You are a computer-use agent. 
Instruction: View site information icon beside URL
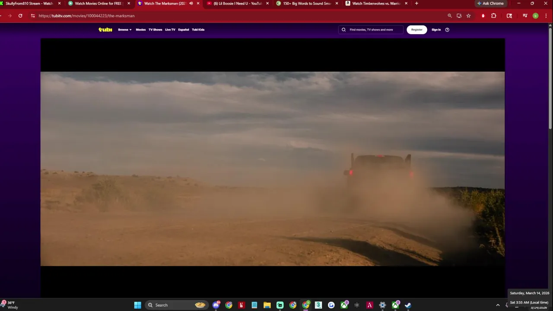(32, 16)
